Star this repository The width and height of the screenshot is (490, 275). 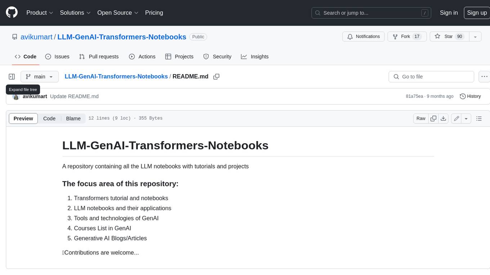449,37
